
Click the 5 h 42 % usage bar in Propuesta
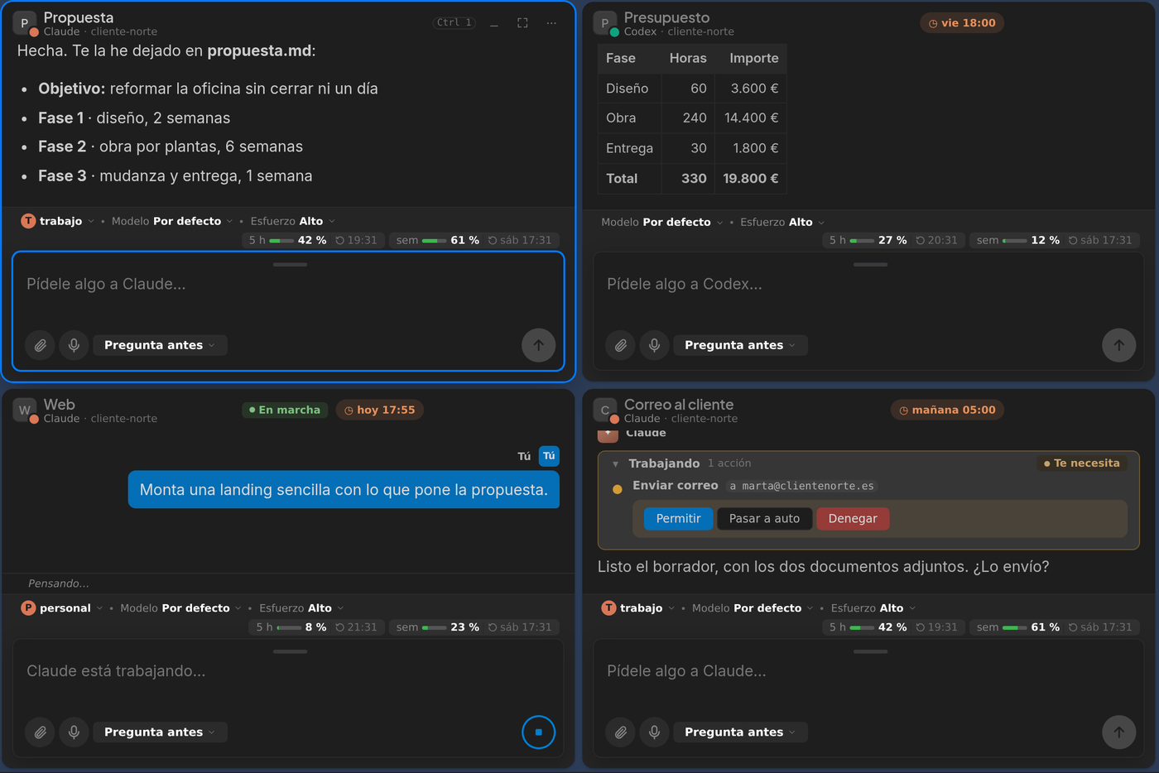click(x=314, y=240)
